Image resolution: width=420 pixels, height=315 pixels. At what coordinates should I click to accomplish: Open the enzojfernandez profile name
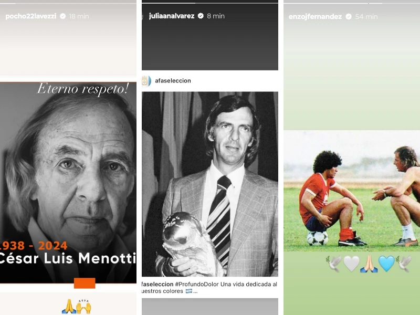click(x=316, y=17)
